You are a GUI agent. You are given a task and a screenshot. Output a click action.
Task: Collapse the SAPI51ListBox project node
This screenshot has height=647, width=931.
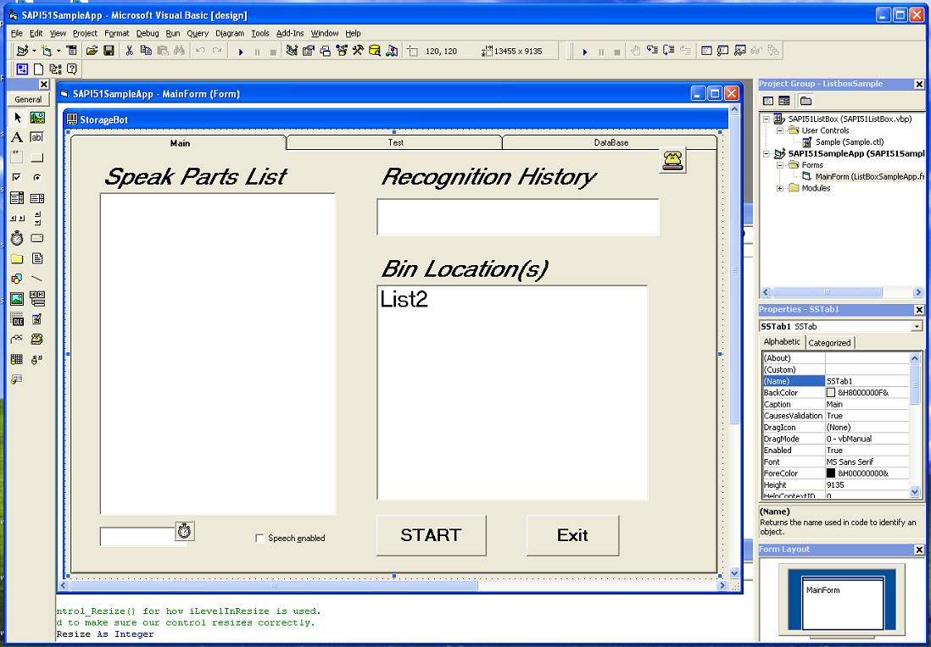coord(767,119)
